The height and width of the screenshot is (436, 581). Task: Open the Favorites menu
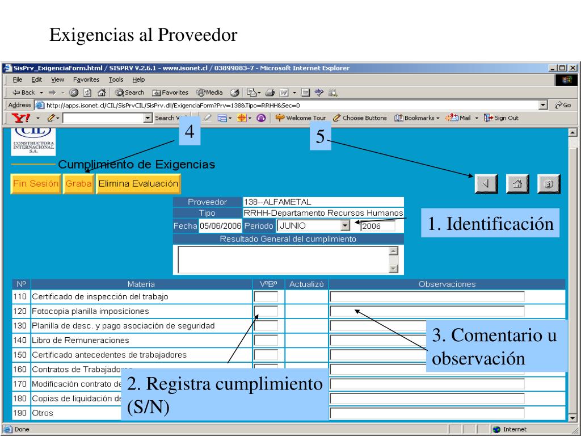(86, 79)
